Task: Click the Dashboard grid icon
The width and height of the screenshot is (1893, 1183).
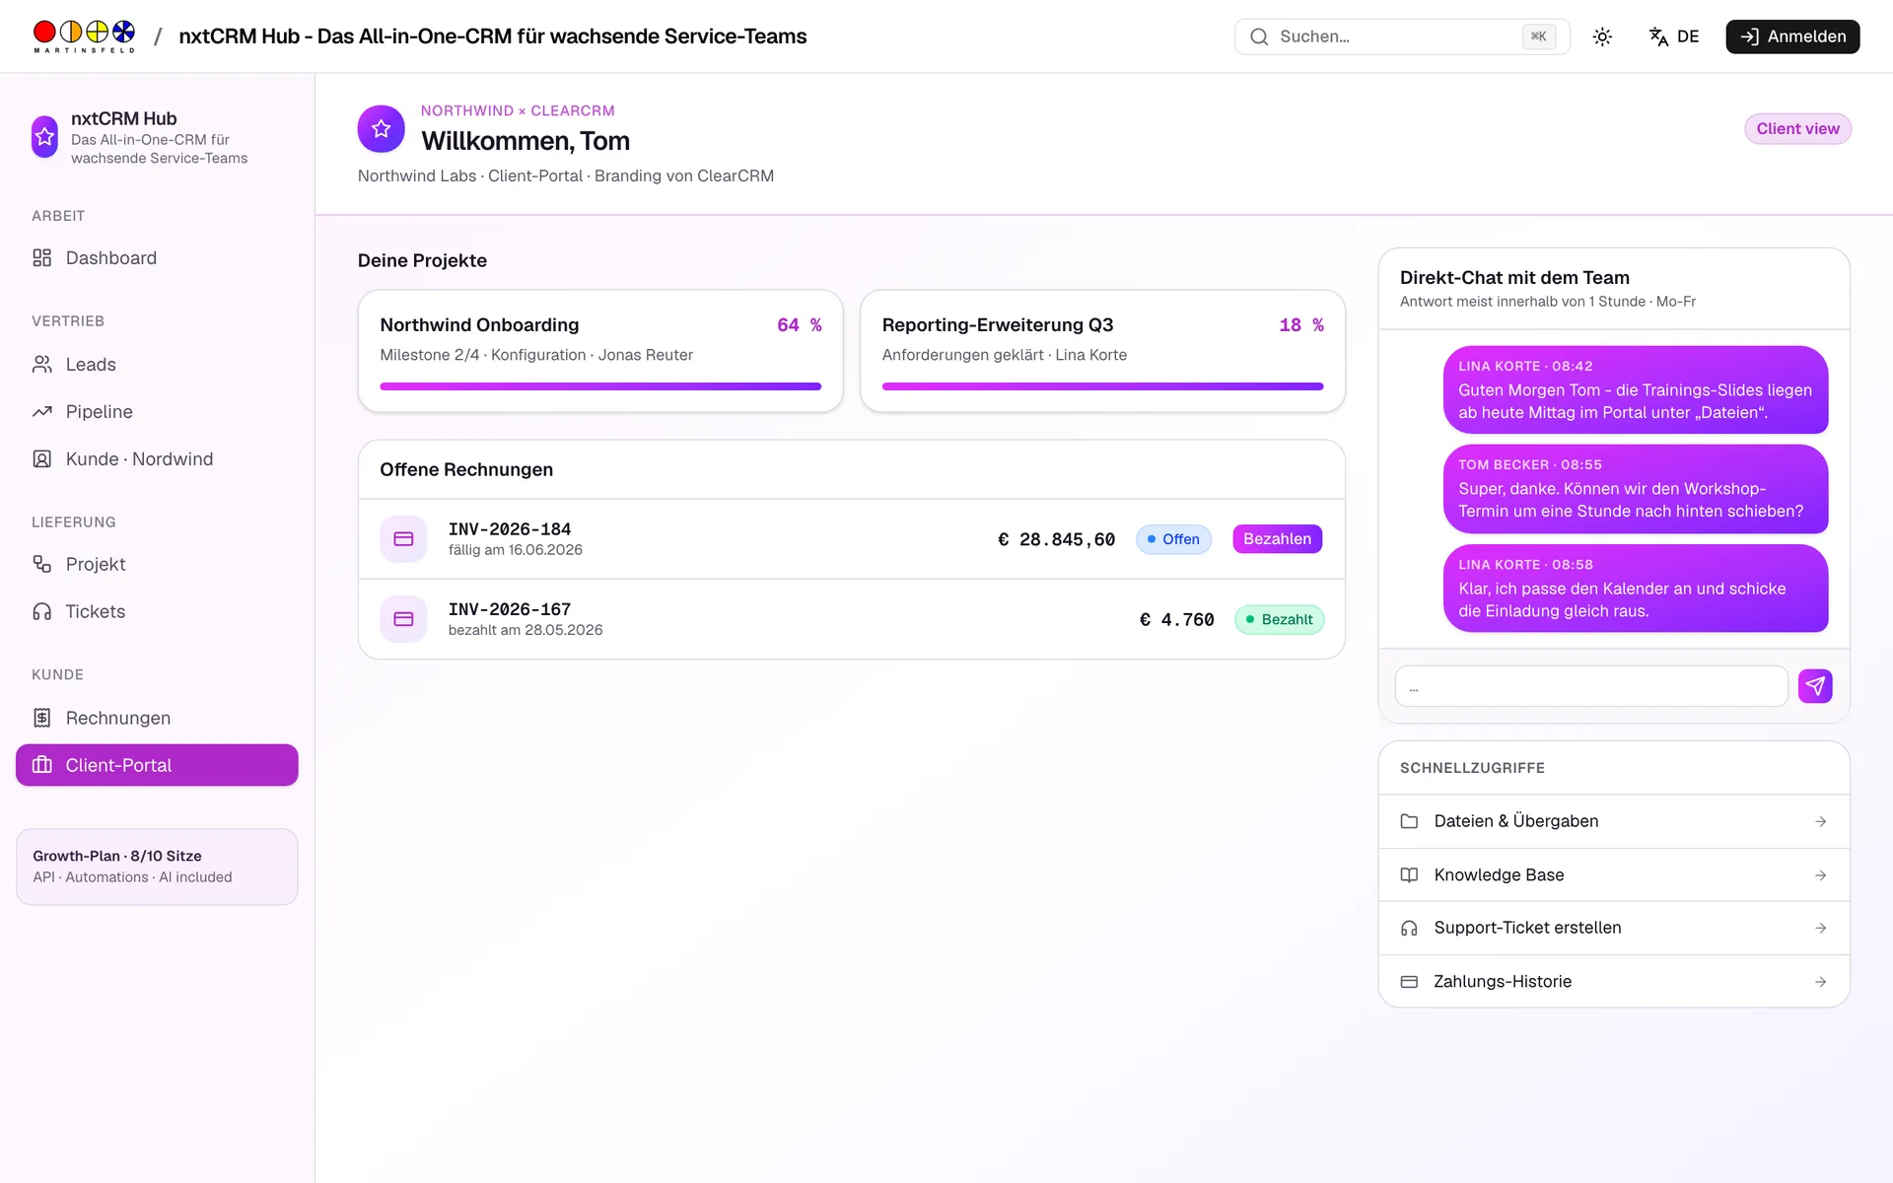Action: point(41,258)
